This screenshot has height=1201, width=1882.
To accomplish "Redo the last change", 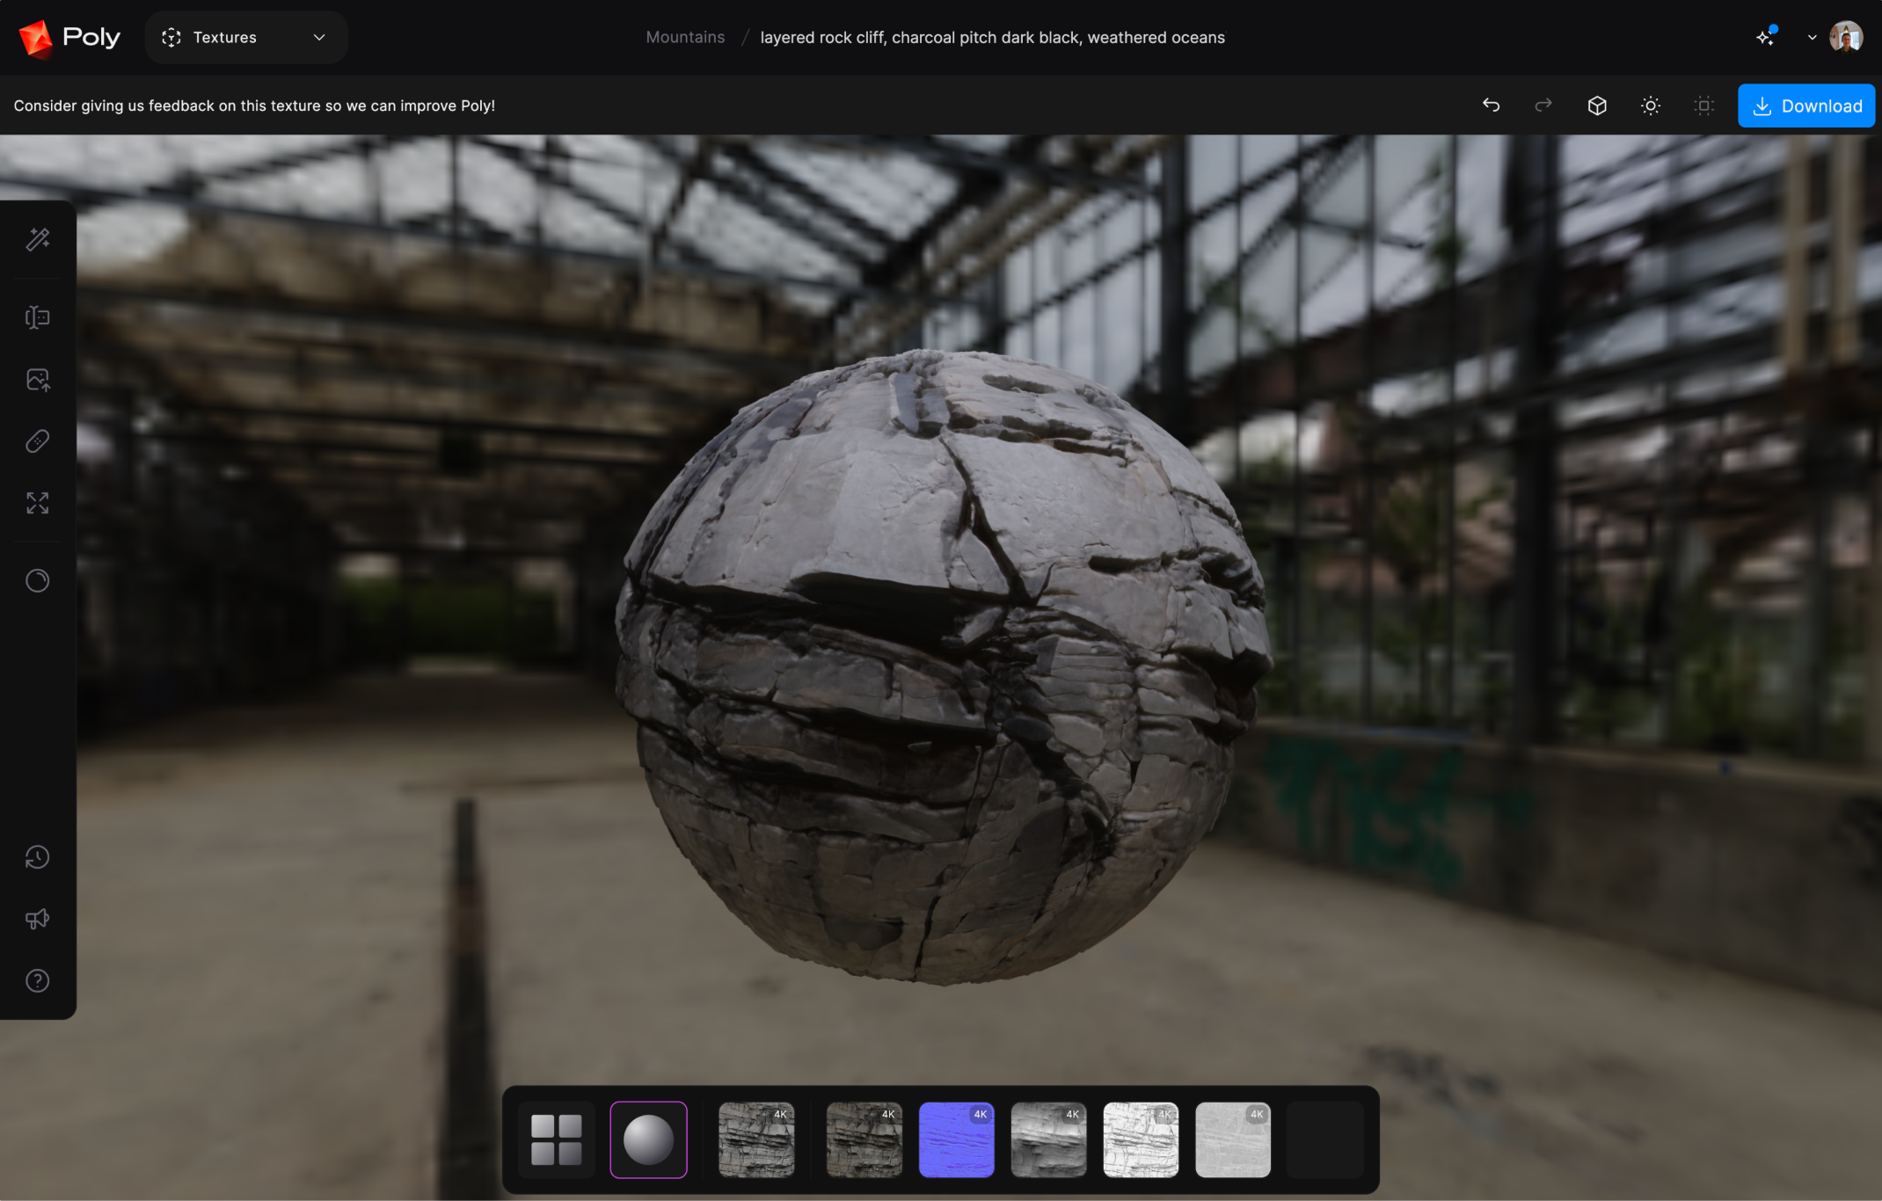I will click(1543, 106).
